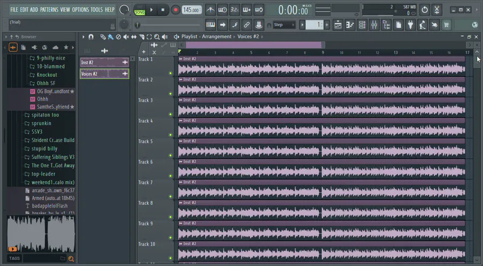Screen dimensions: 483x266
Task: Select 'OG Boyf..undfont' soundfont file
Action: click(x=53, y=91)
